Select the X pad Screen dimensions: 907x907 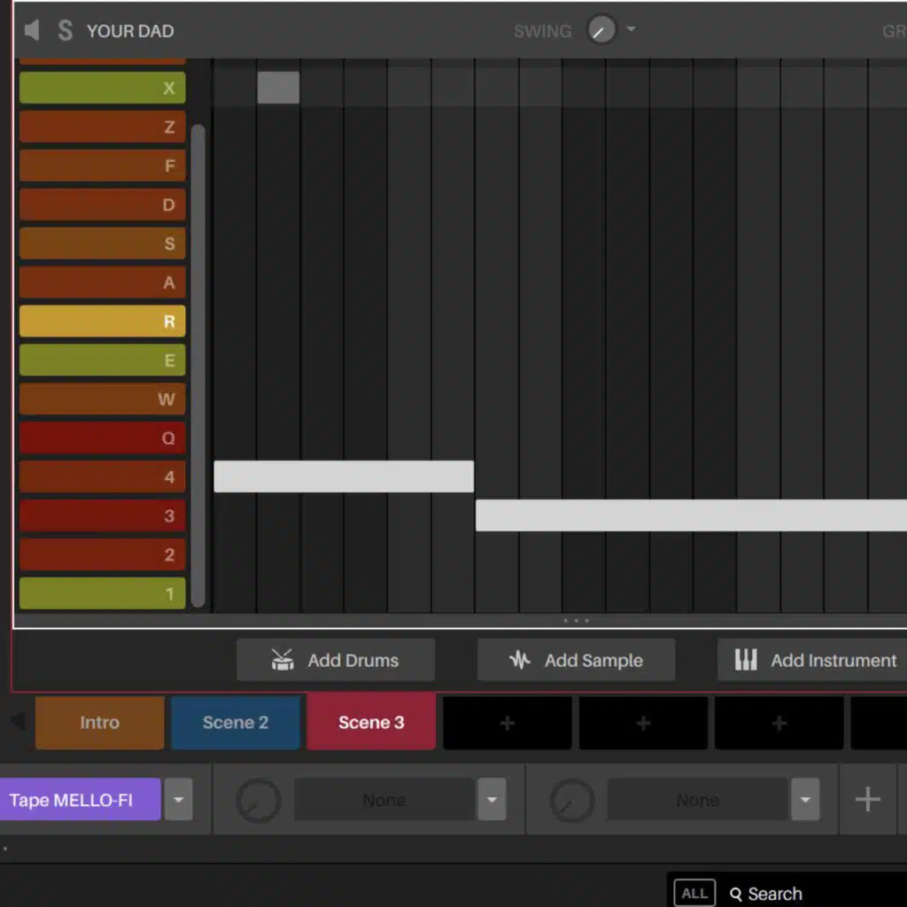[x=103, y=88]
